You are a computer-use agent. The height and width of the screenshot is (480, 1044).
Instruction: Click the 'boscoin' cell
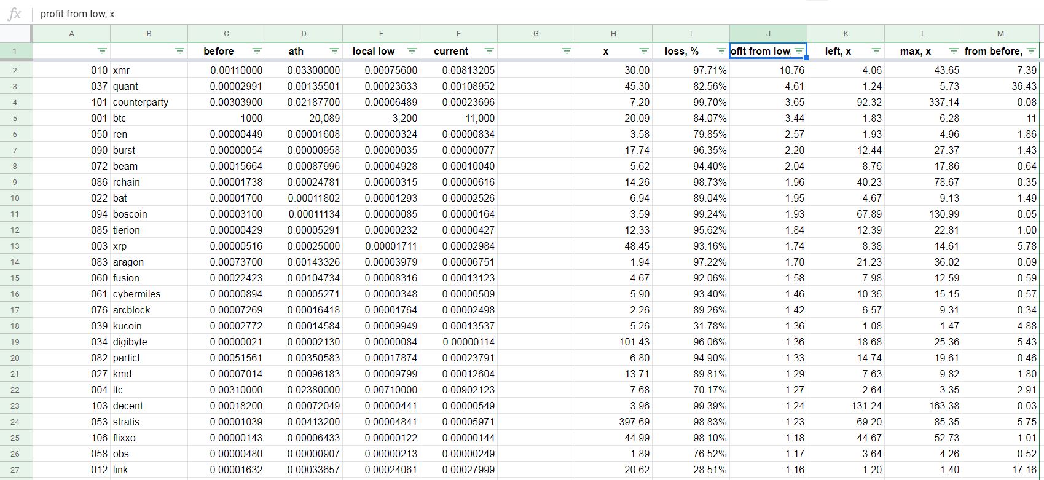click(149, 214)
